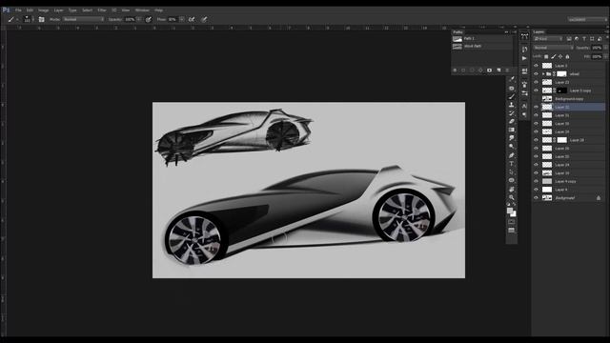Filter layers by adjustment layer icon
The image size is (610, 343).
point(577,39)
